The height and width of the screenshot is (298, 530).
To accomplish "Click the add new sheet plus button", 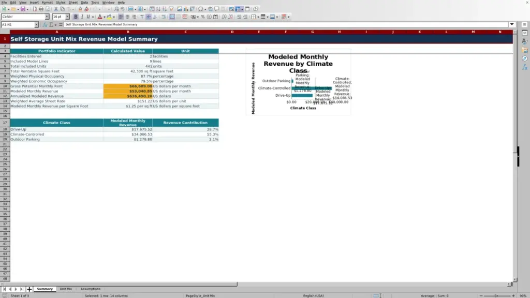I will pyautogui.click(x=29, y=289).
